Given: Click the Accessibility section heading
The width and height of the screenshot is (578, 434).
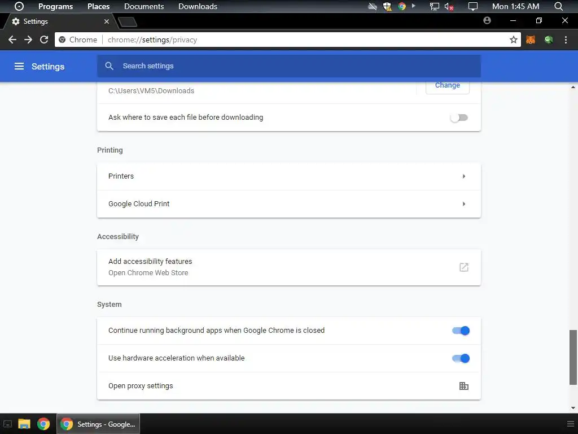Looking at the screenshot, I should point(118,237).
